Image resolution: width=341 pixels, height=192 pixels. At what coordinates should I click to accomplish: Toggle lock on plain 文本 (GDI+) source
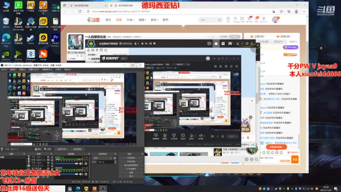(x=52, y=163)
